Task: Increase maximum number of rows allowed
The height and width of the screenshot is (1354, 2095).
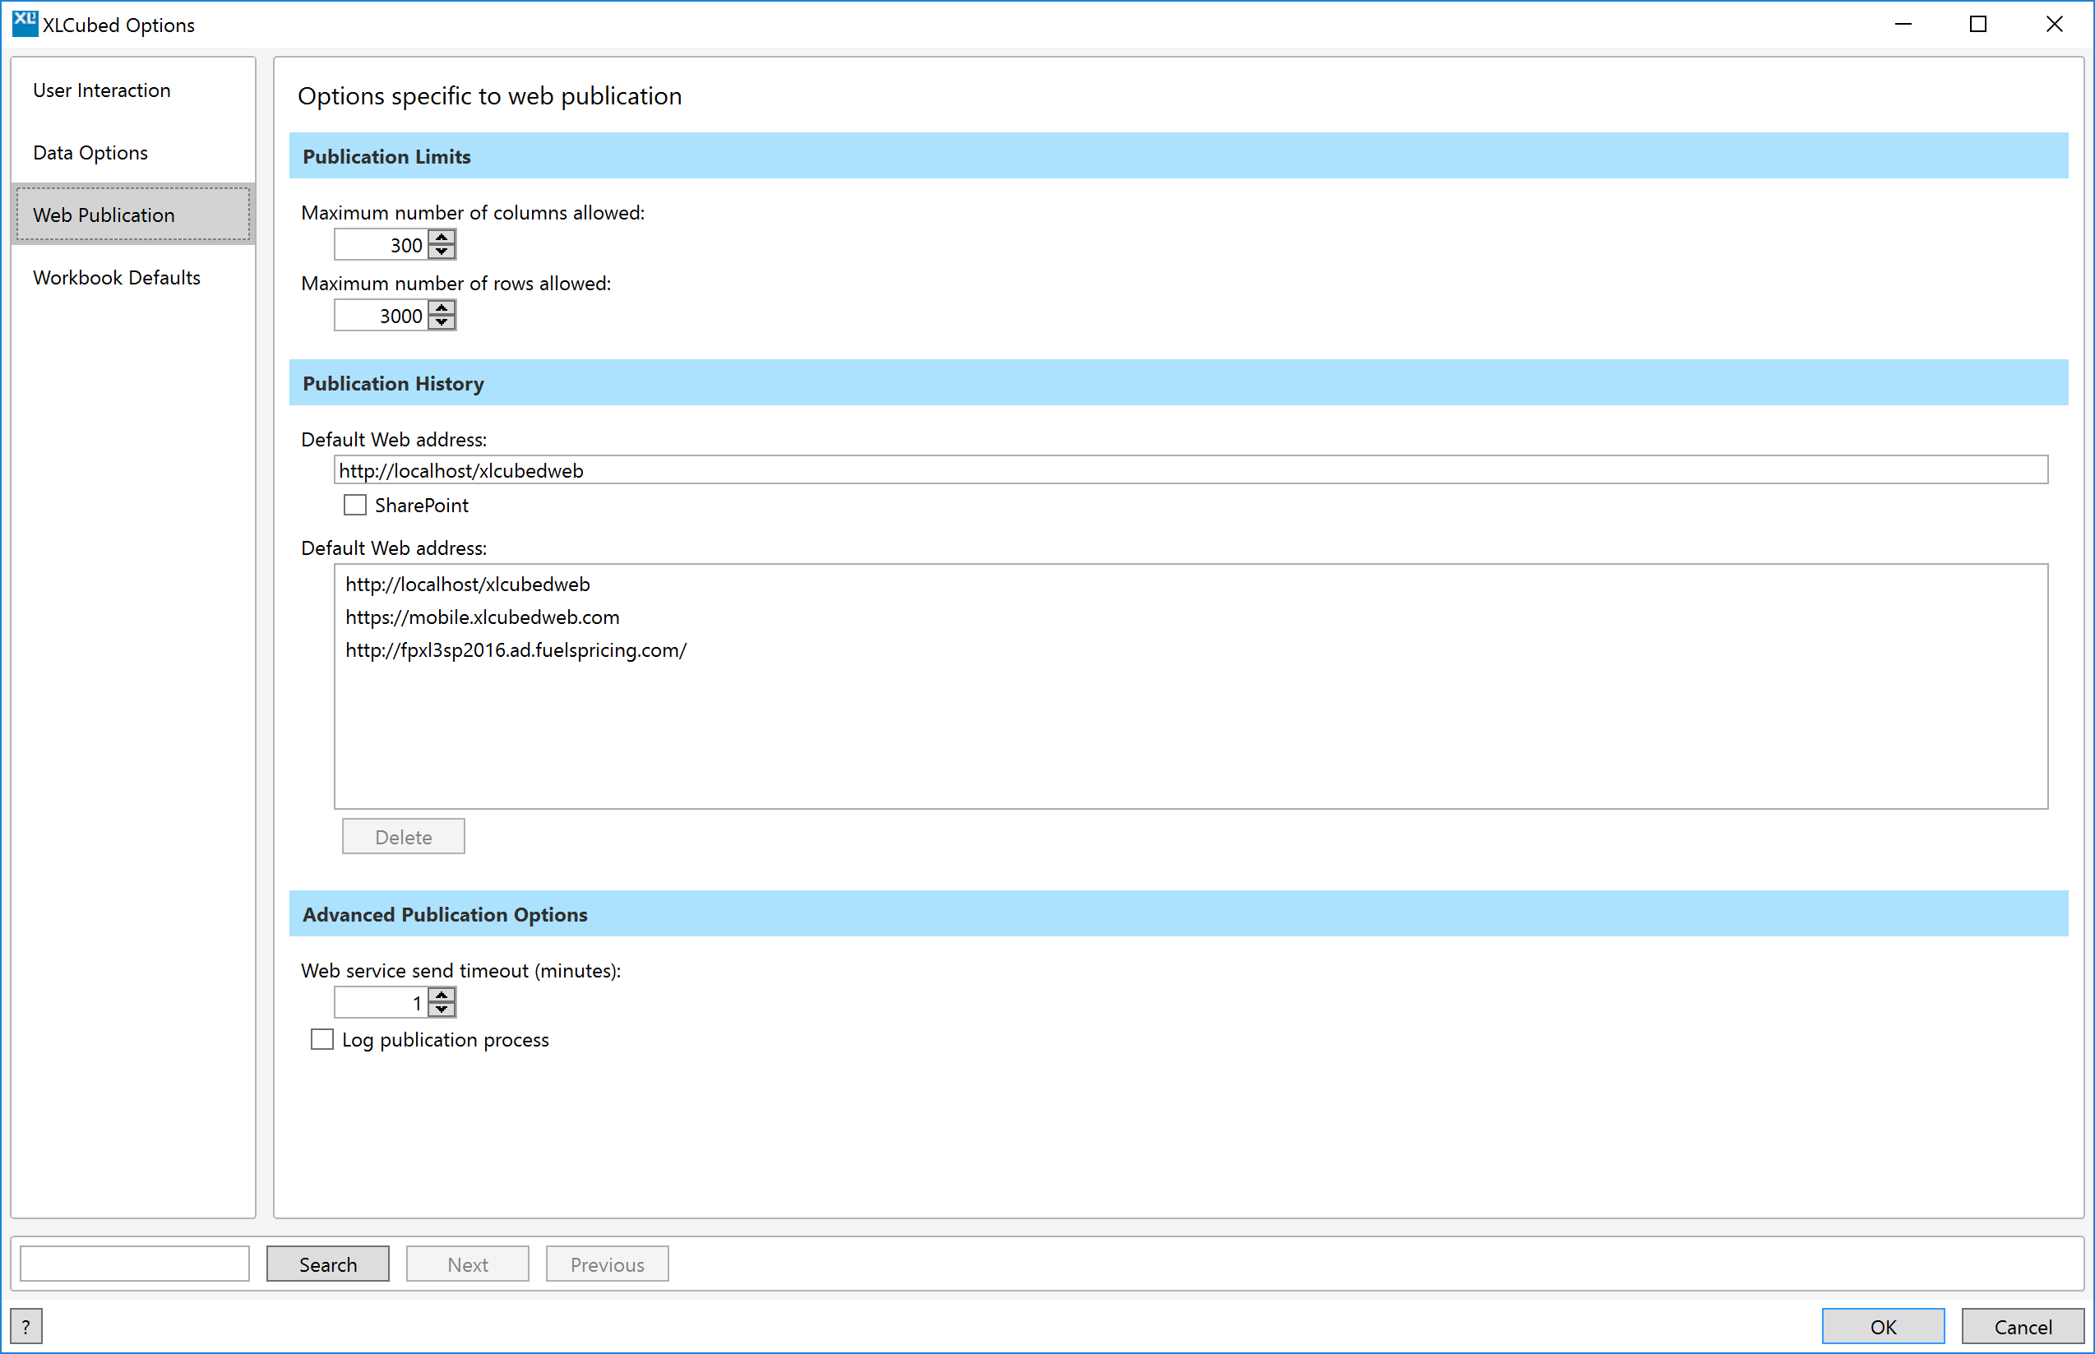Action: (x=442, y=307)
